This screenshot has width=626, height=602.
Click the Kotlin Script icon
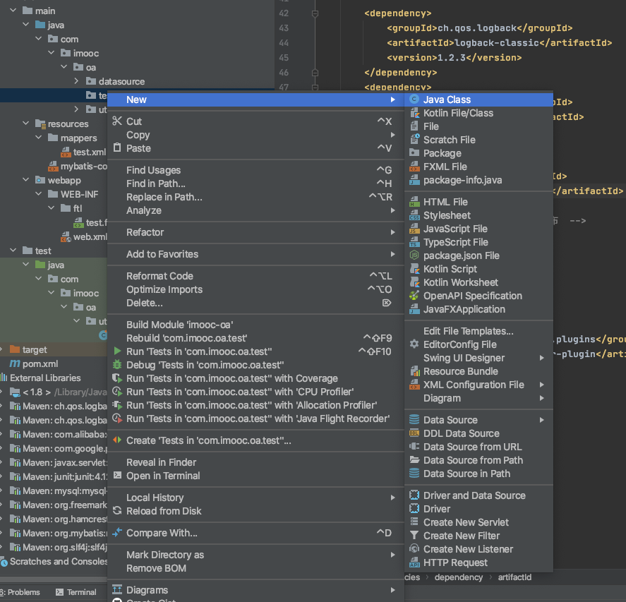coord(414,269)
